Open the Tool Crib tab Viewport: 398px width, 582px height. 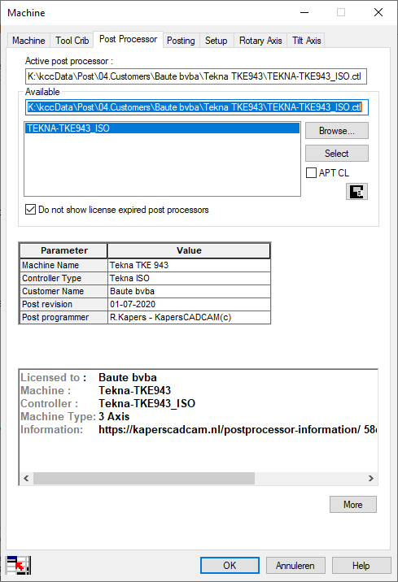click(x=72, y=41)
